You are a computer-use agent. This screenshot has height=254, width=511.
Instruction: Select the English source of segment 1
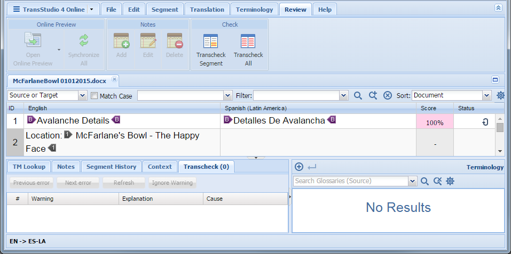point(122,121)
